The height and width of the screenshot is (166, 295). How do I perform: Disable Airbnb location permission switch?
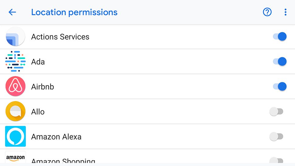click(x=280, y=86)
